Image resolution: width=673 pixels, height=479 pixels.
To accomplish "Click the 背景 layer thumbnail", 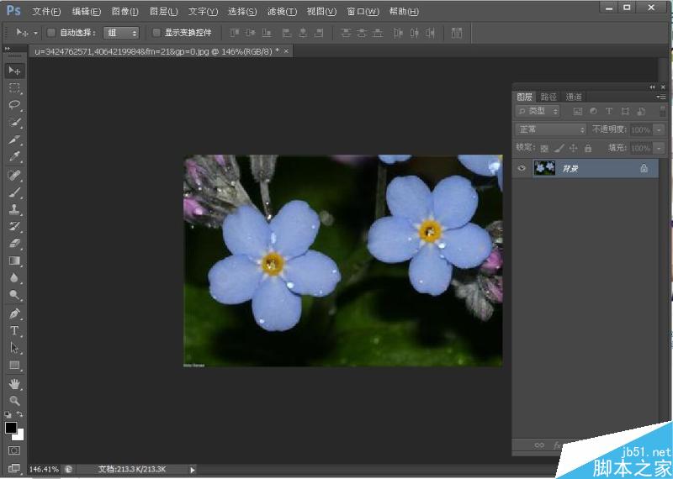I will tap(543, 168).
